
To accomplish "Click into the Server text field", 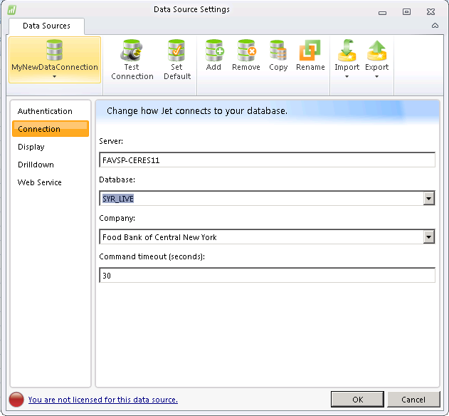I will coord(267,160).
